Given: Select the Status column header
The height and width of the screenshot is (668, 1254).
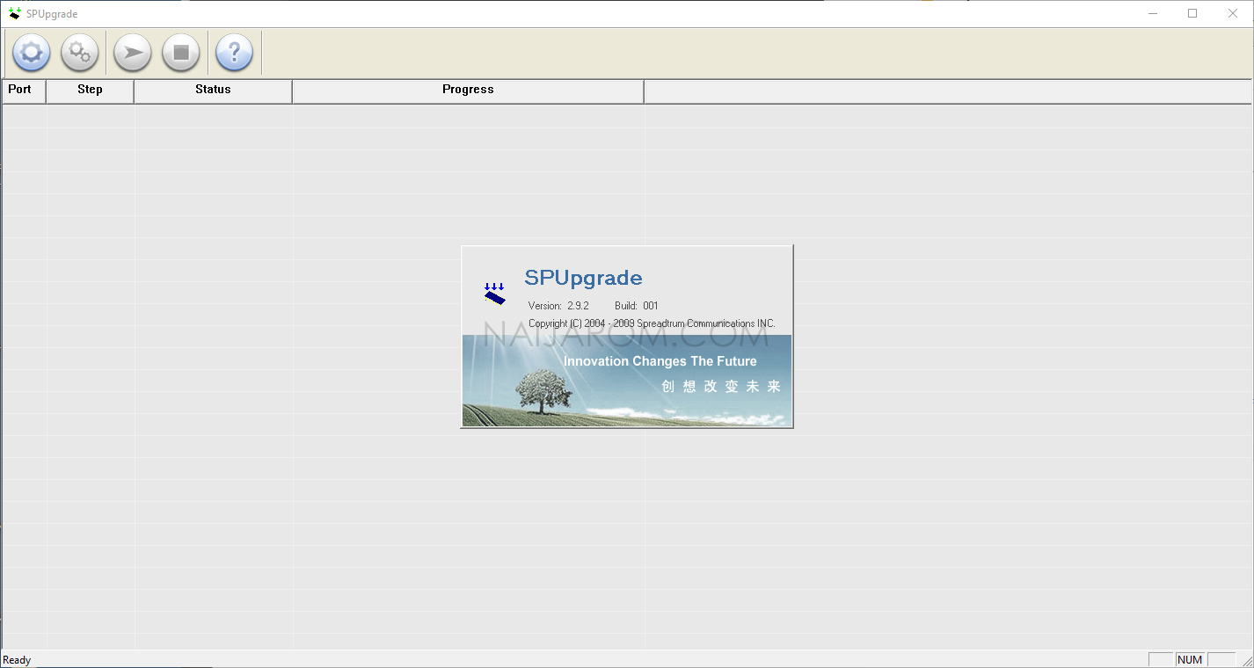Looking at the screenshot, I should tap(213, 91).
